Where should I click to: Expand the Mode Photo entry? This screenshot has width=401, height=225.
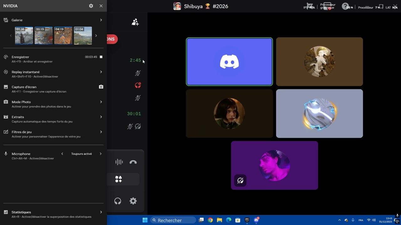tap(101, 102)
